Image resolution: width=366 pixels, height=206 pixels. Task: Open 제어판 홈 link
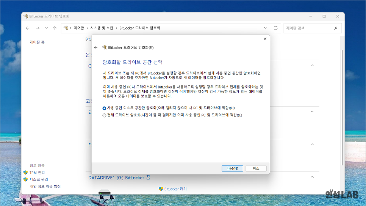tap(37, 42)
